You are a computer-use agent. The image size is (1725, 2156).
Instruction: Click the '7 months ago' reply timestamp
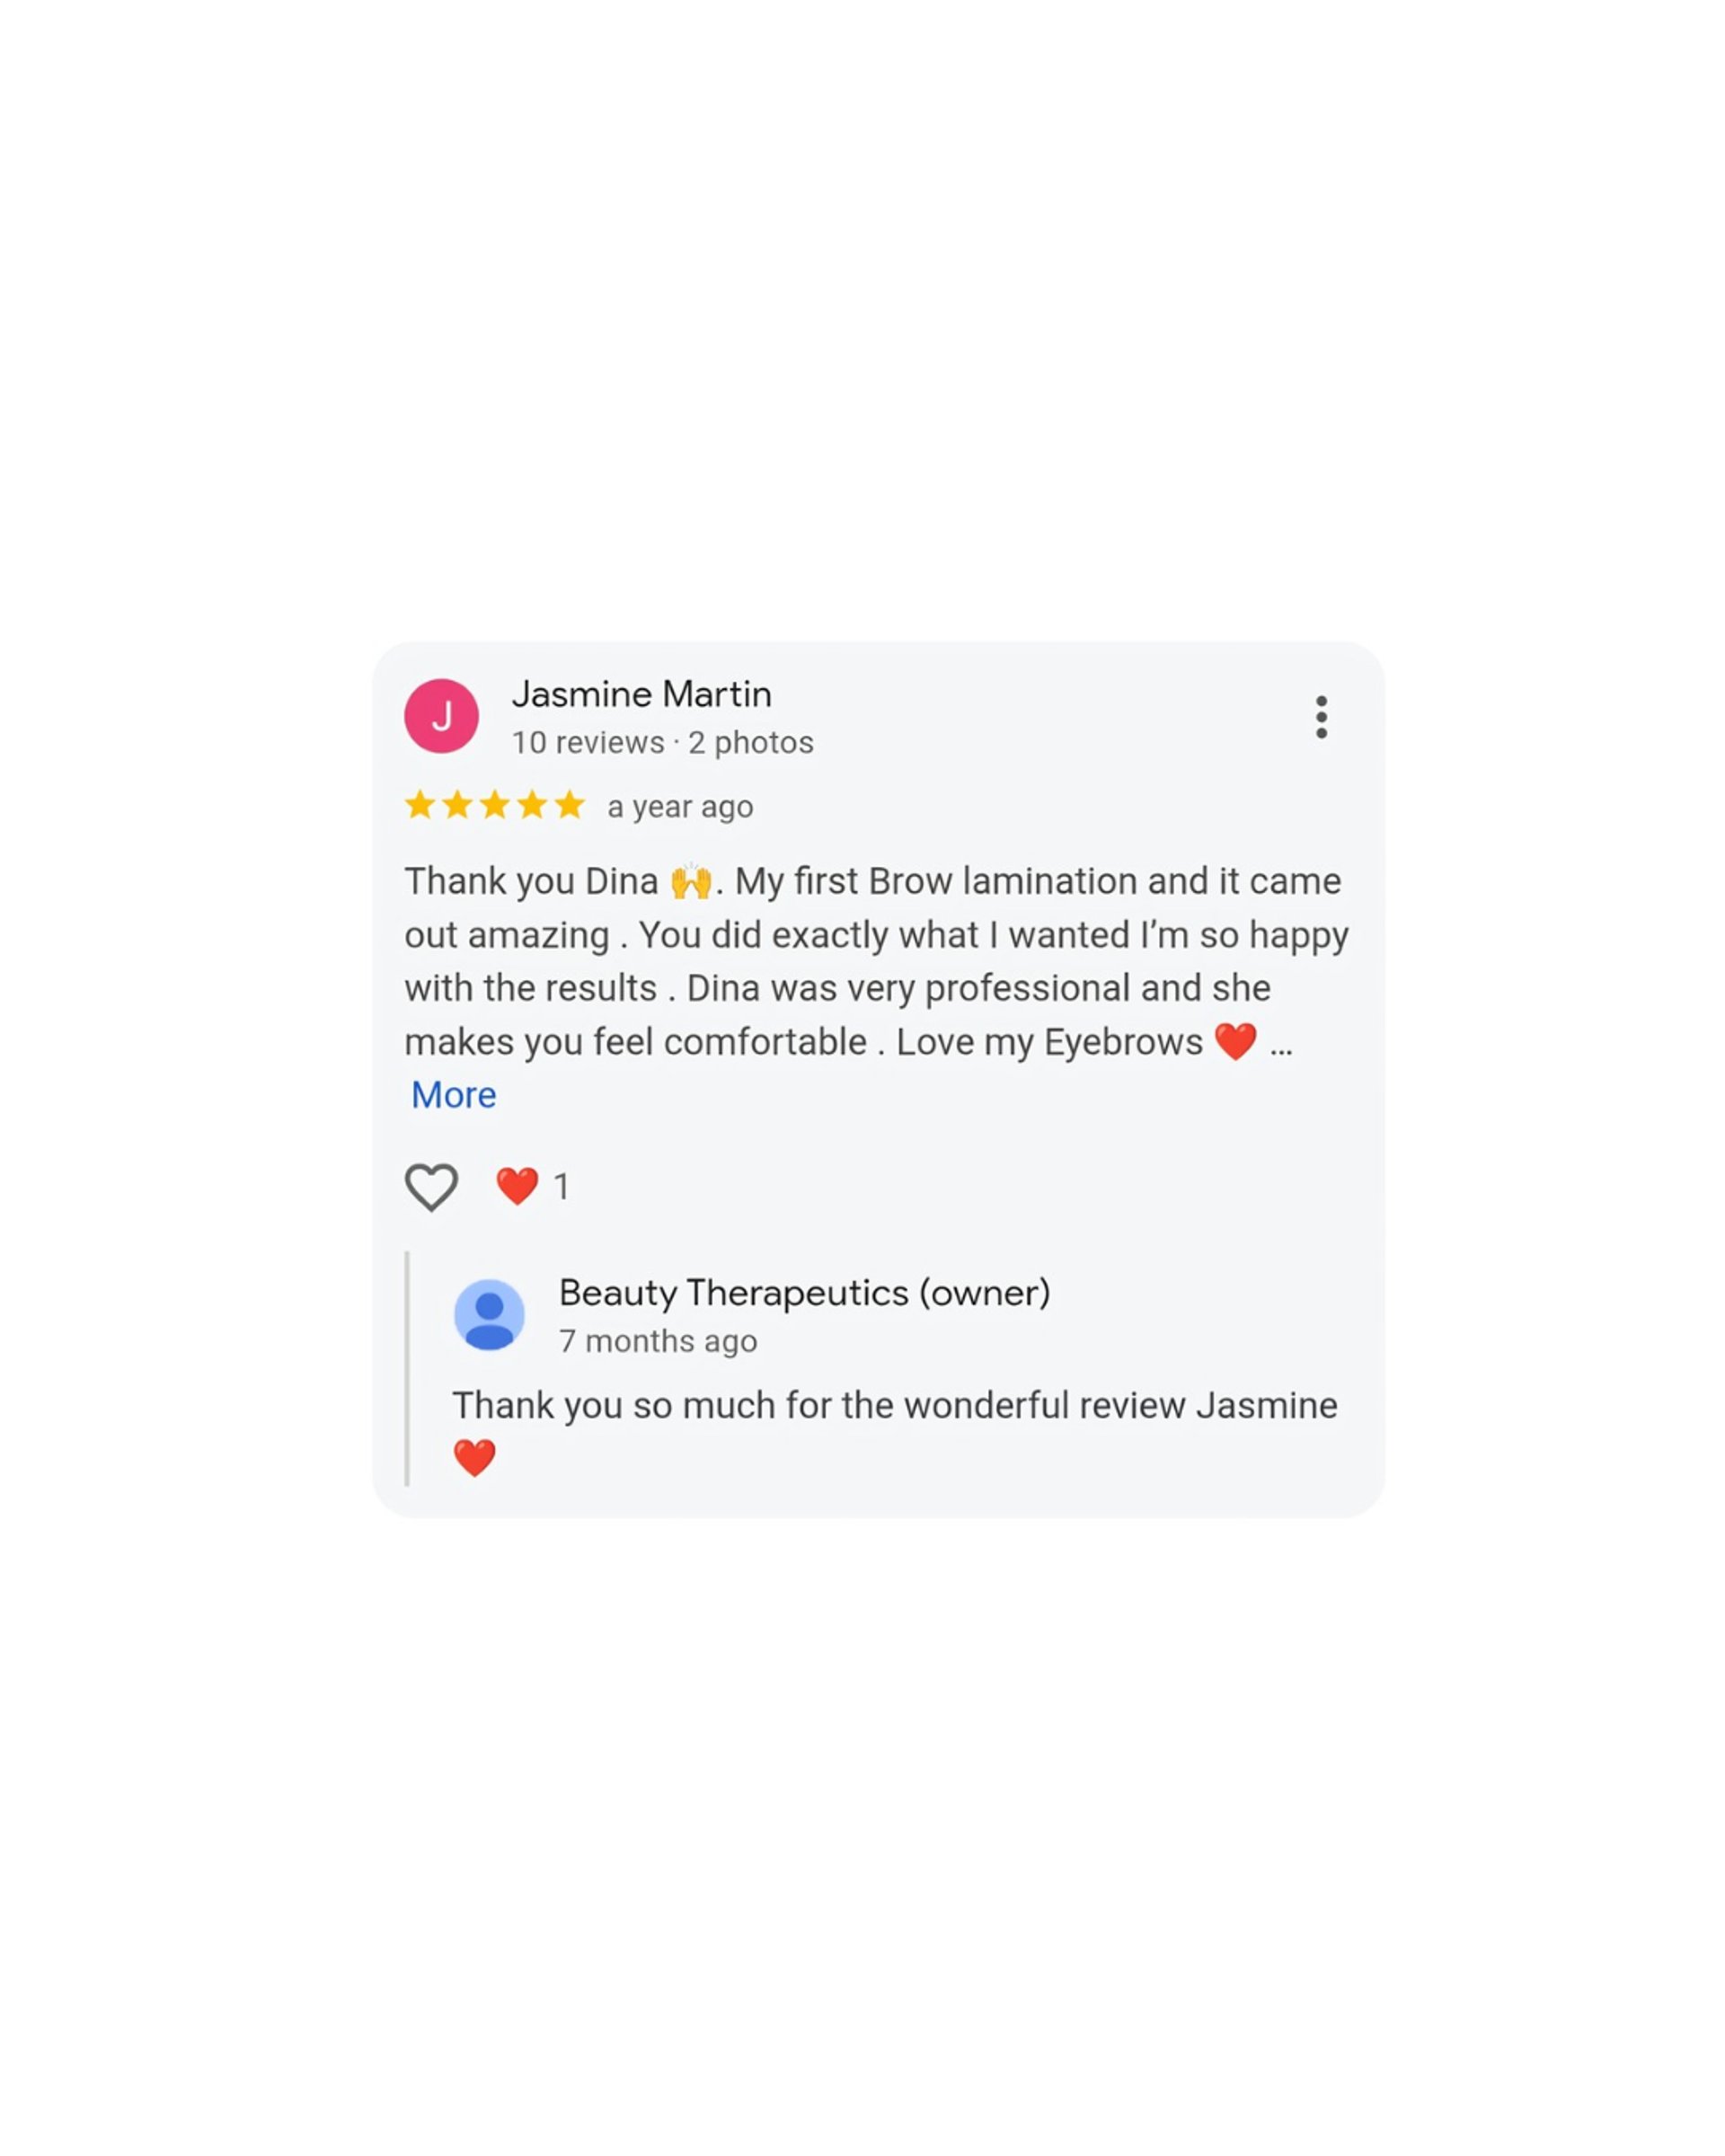click(657, 1341)
